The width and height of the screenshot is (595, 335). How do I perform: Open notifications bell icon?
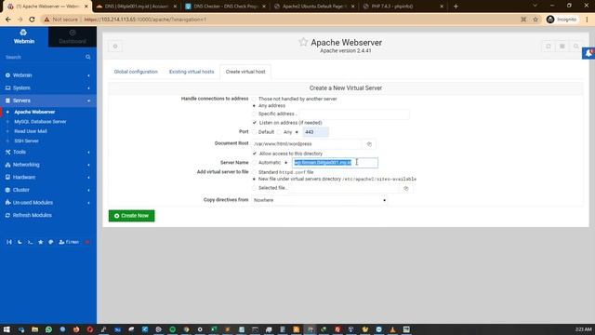click(x=588, y=53)
